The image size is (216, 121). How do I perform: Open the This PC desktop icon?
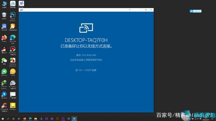point(4,4)
